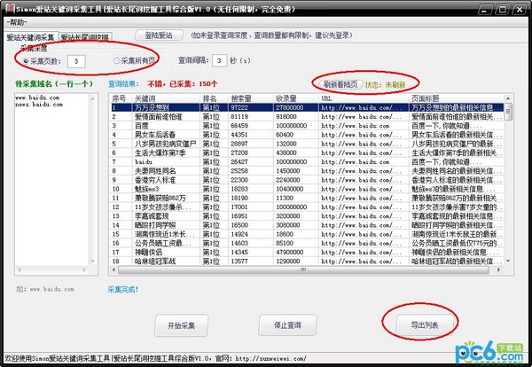Screen dimensions: 532x367
Task: Click the domain list scroll-right arrow
Action: click(84, 270)
